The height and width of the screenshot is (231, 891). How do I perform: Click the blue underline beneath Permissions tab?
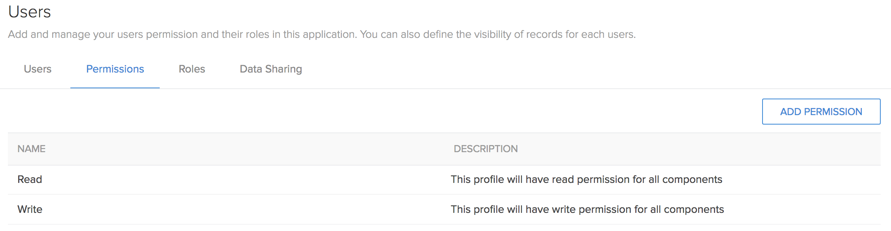pos(115,88)
